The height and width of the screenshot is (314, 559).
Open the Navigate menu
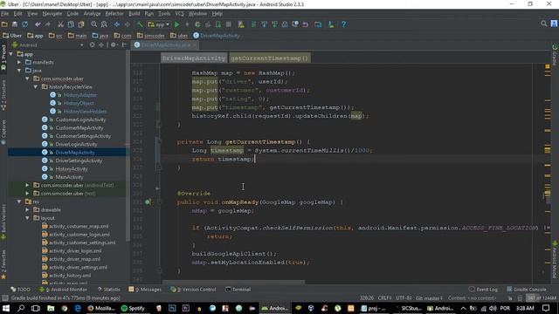52,14
